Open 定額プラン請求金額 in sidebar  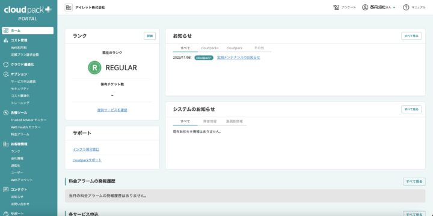pos(25,55)
